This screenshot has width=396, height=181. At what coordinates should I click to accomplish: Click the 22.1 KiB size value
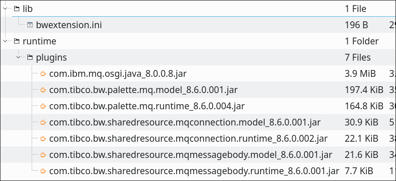[361, 138]
